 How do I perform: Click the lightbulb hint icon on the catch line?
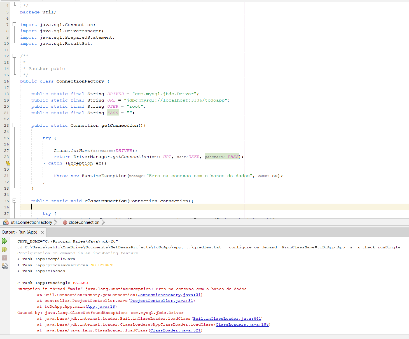(8, 163)
